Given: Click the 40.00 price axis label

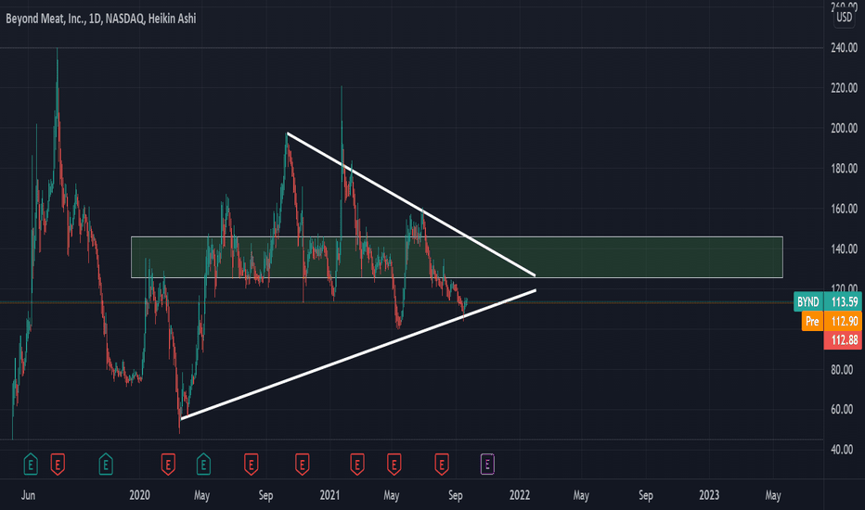Looking at the screenshot, I should [x=842, y=450].
